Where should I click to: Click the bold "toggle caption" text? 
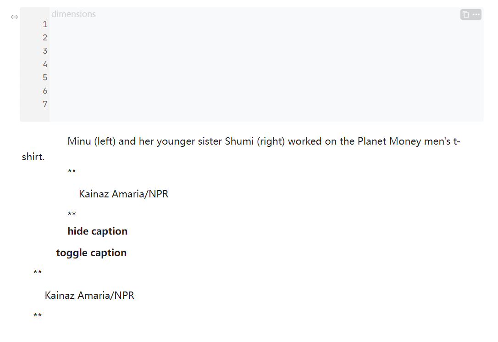(x=91, y=253)
